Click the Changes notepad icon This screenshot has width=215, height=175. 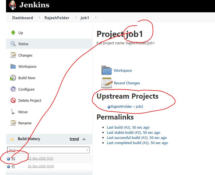13,55
